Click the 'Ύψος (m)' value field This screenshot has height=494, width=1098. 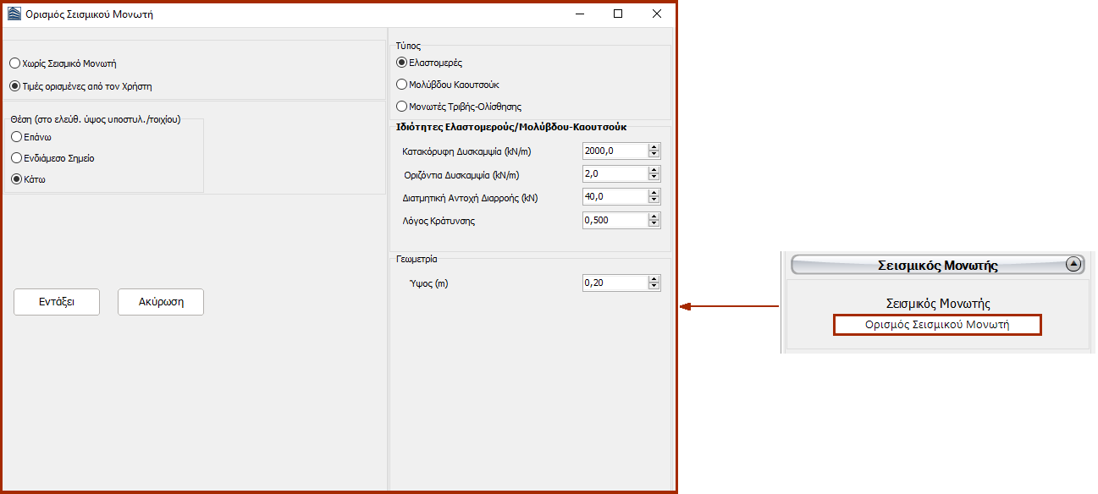[x=615, y=283]
